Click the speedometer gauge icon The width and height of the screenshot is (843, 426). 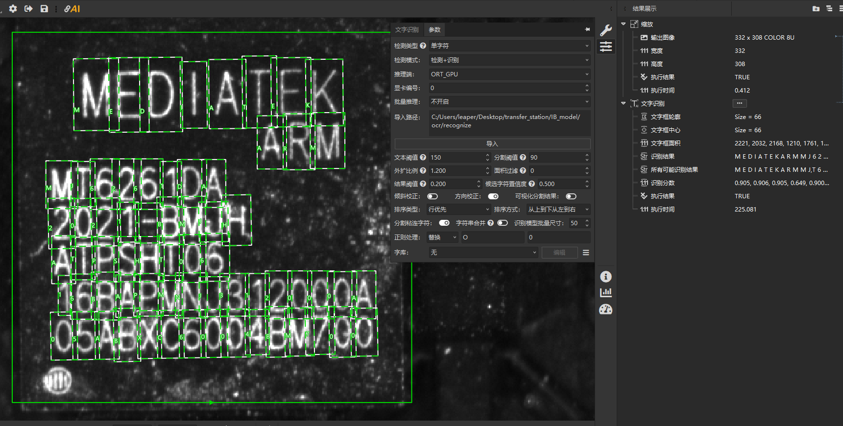[606, 309]
